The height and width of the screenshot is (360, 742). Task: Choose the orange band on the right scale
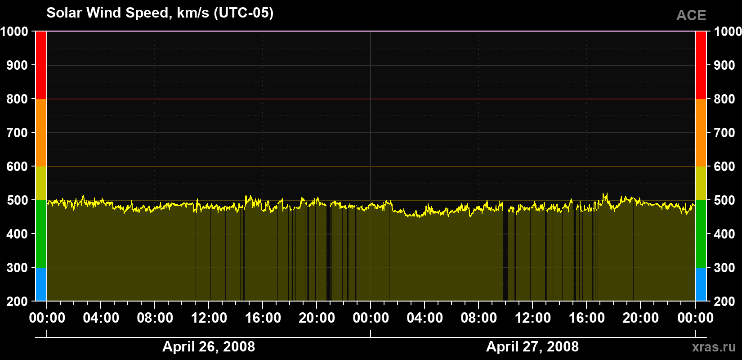701,133
